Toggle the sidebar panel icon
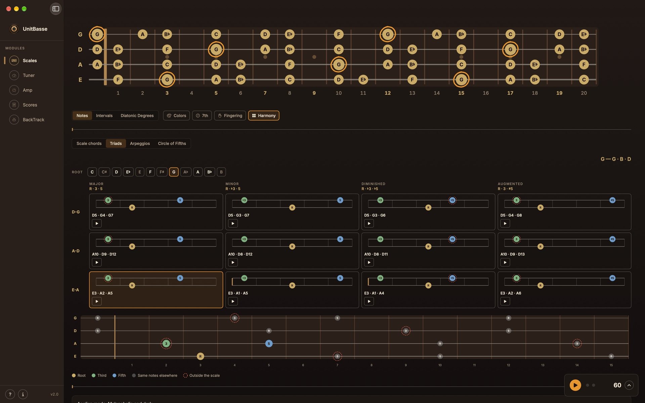The height and width of the screenshot is (403, 645). coord(56,9)
